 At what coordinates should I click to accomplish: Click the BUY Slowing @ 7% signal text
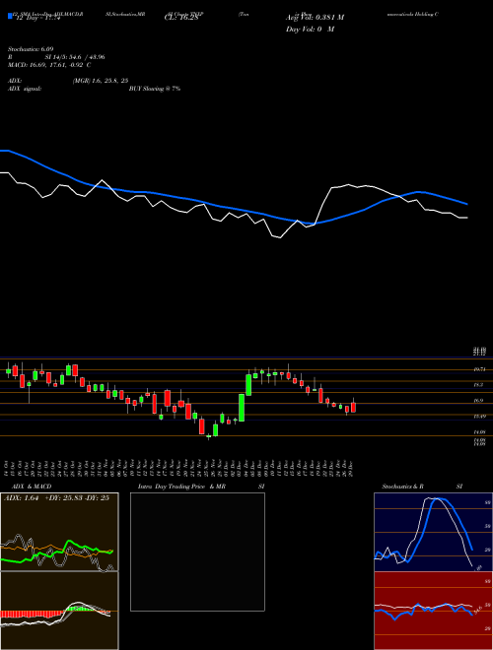(155, 89)
